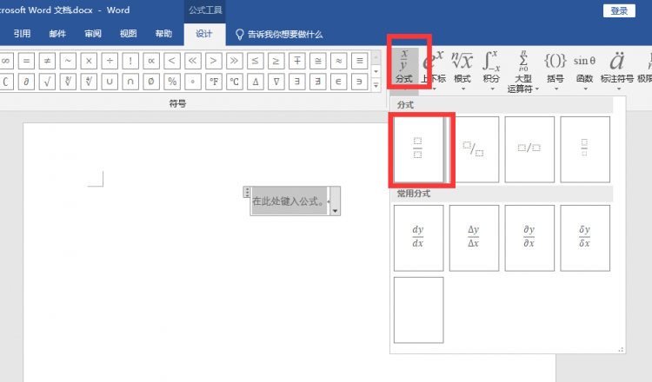Insert the approximately-equal (≅) symbol
This screenshot has height=382, width=652.
click(317, 61)
